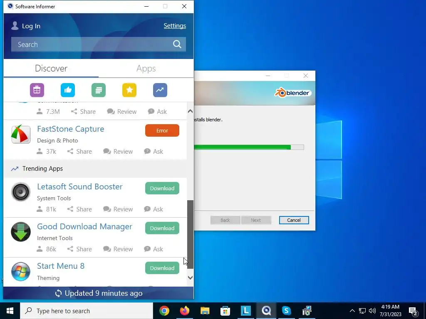426x319 pixels.
Task: Open the blue thumbs-up recommended icon
Action: click(68, 90)
